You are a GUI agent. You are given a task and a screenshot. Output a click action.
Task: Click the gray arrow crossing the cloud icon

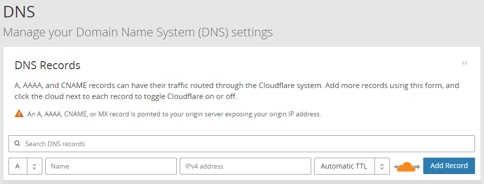[x=407, y=167]
